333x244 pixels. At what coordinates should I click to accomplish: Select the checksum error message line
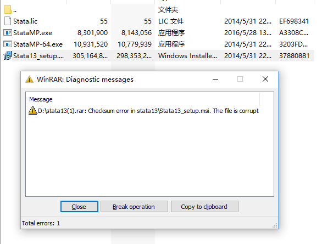(144, 111)
